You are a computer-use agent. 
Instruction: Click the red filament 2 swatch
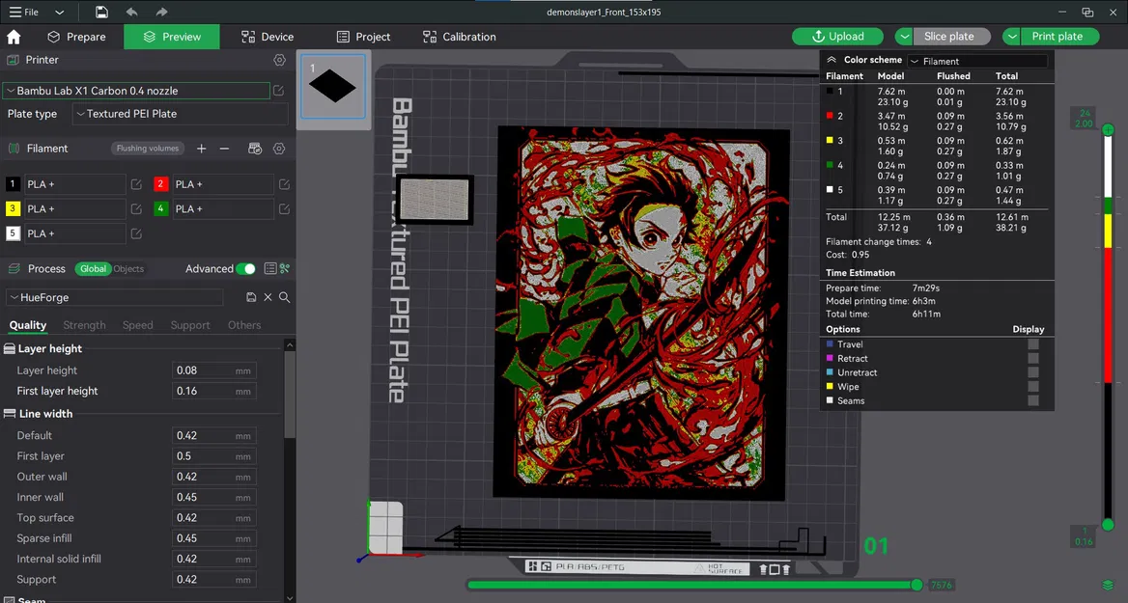click(x=161, y=184)
